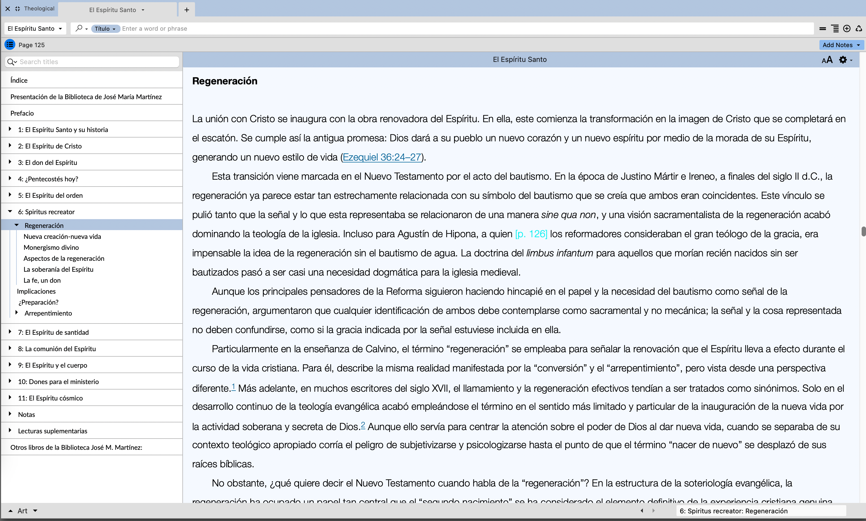The image size is (866, 521).
Task: Click the exit zone collapse arrows icon
Action: click(x=17, y=9)
